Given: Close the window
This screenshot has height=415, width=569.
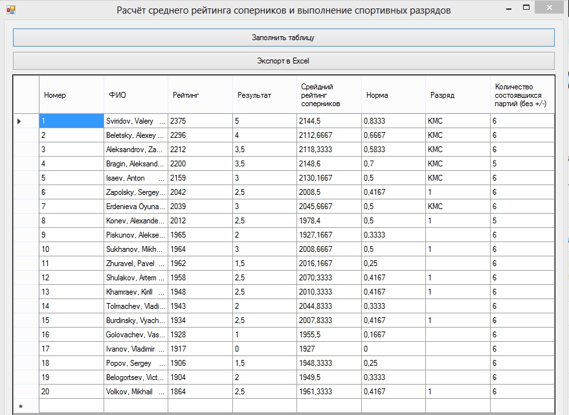Looking at the screenshot, I should tap(550, 7).
